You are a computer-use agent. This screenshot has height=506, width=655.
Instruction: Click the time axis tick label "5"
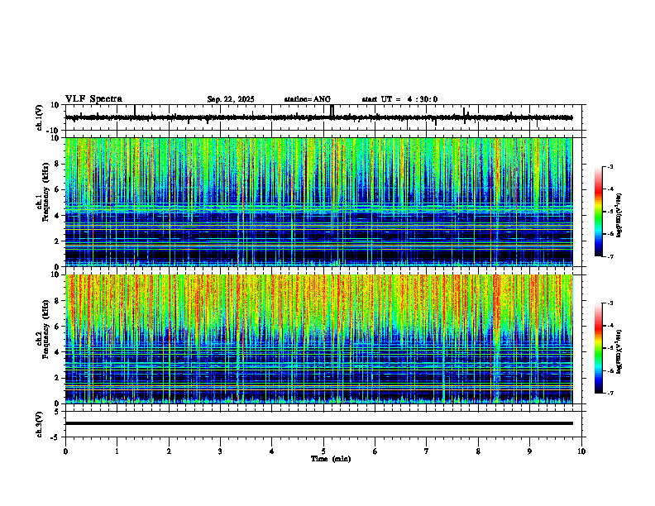click(323, 451)
